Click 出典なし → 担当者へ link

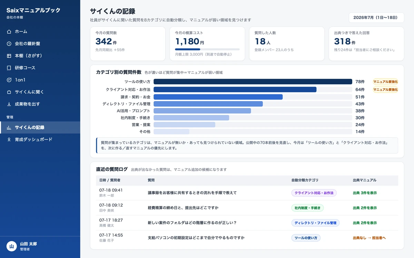coord(369,238)
